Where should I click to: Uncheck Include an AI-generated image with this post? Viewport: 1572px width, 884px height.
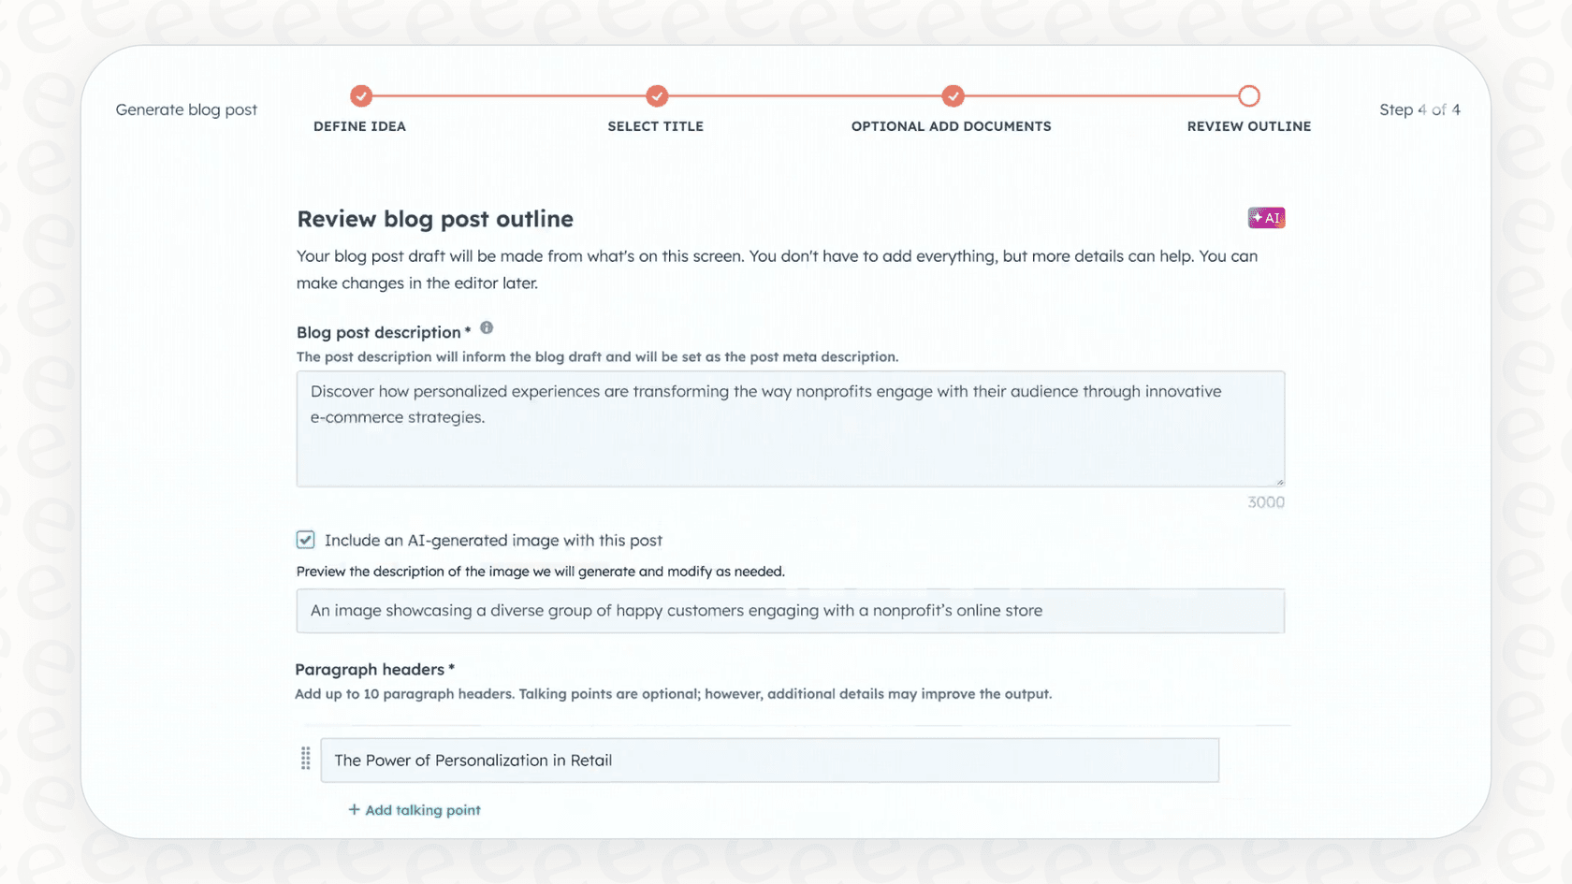coord(306,540)
